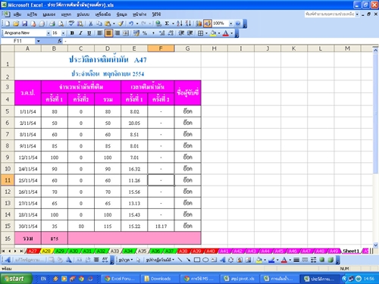Viewport: 379px width, 284px height.
Task: Expand the Paste options arrow
Action: pyautogui.click(x=114, y=23)
